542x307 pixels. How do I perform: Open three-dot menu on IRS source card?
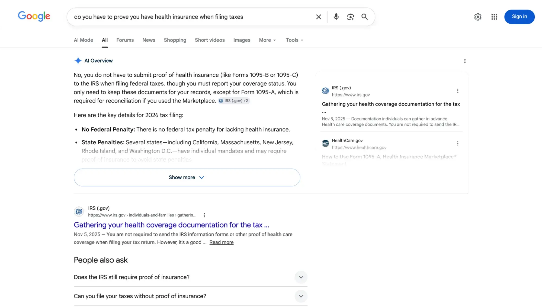[457, 91]
